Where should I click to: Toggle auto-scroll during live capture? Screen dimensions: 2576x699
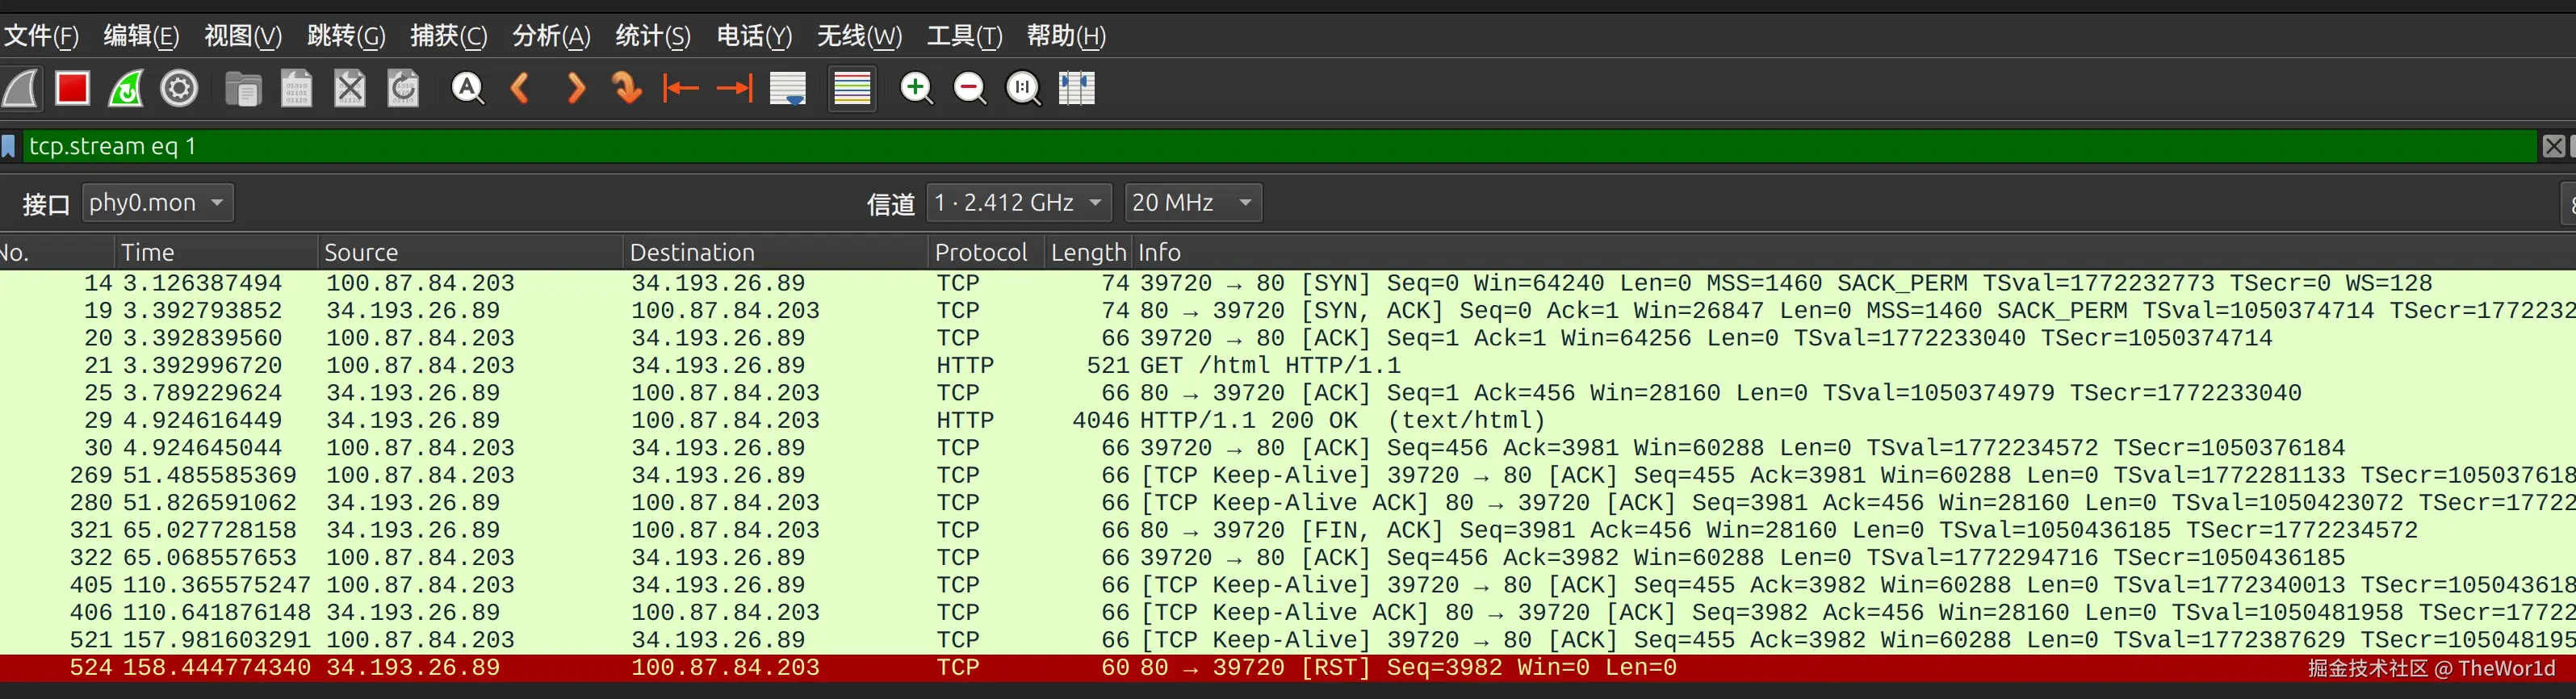click(788, 89)
